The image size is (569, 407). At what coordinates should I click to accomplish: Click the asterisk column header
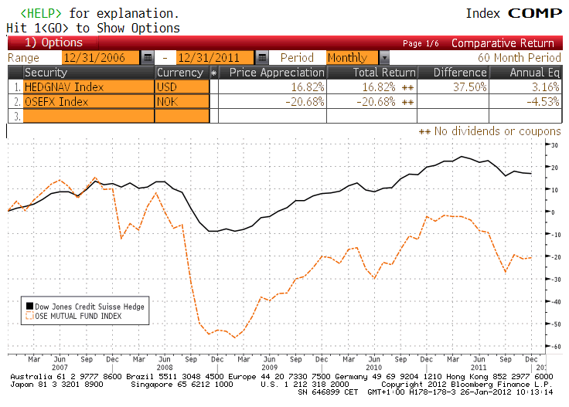point(213,73)
